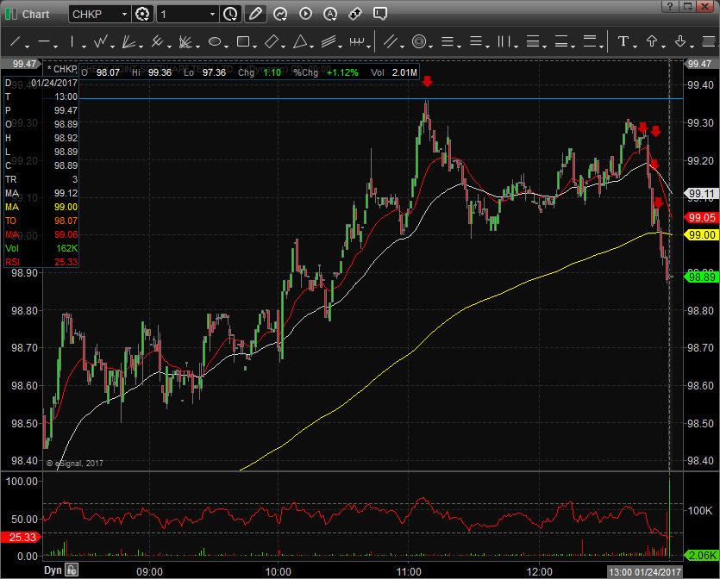Select the fan lines drawing tool
Viewport: 720px width, 579px height.
[128, 41]
